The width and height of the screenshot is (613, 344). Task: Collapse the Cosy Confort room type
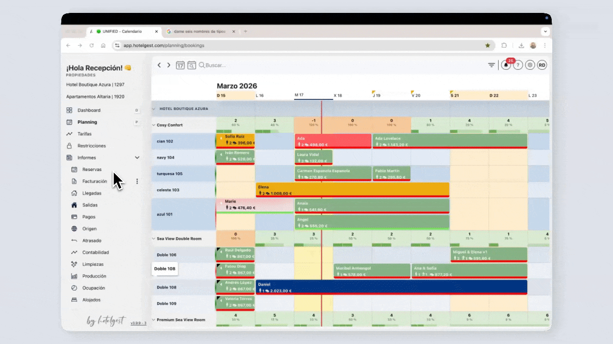coord(153,125)
